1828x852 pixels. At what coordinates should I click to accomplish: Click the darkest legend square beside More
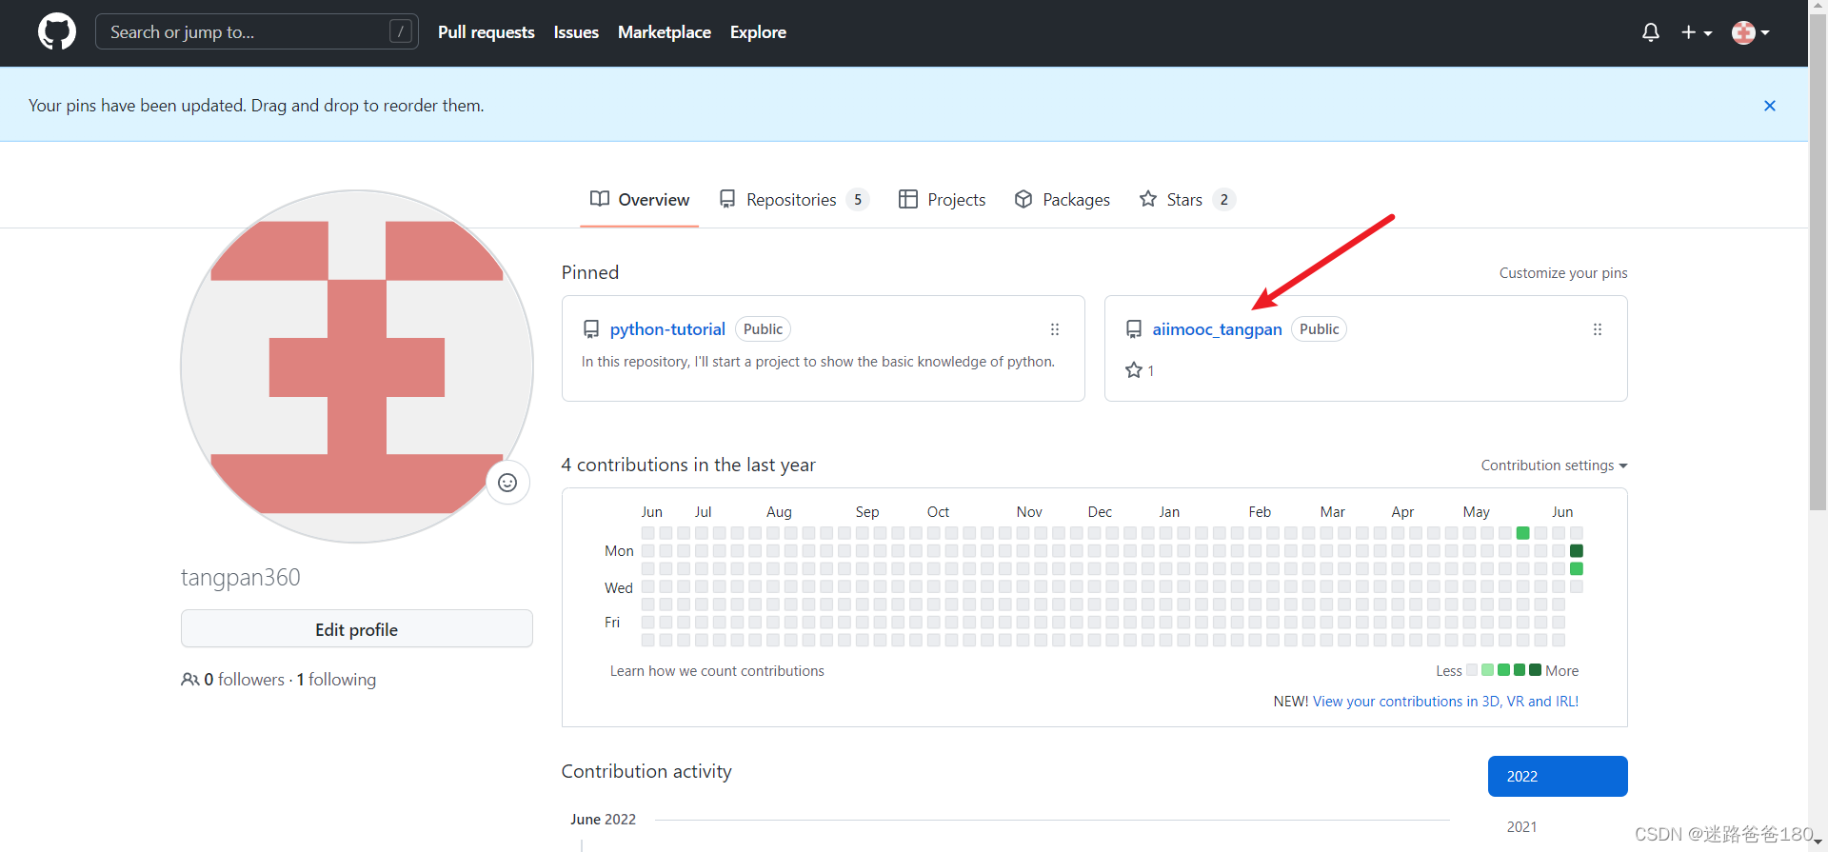pyautogui.click(x=1535, y=670)
